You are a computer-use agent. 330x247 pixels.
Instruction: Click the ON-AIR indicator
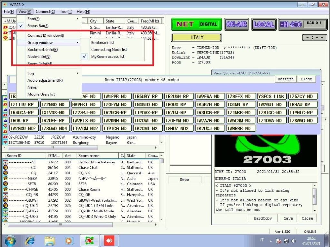[x=237, y=24]
